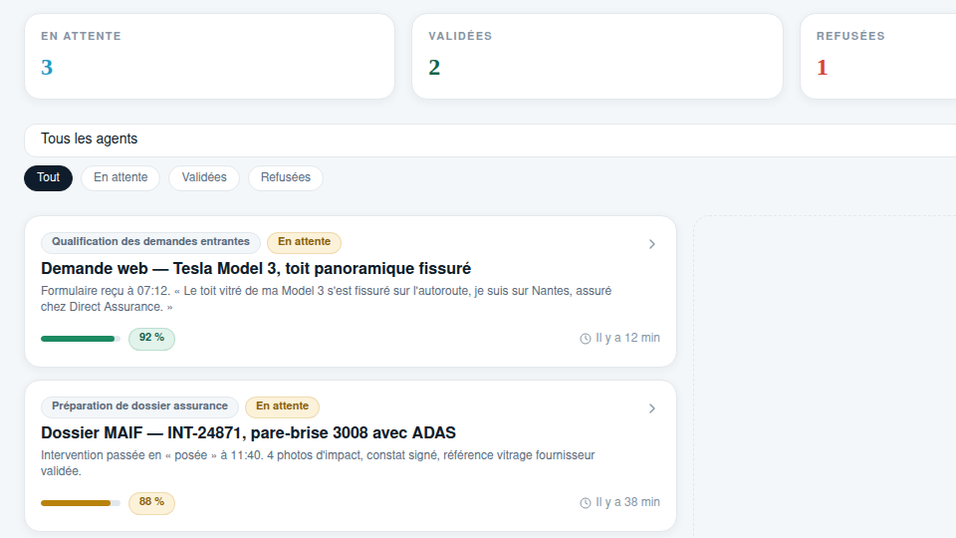Viewport: 956px width, 538px height.
Task: Click the Validées stat card
Action: 597,56
